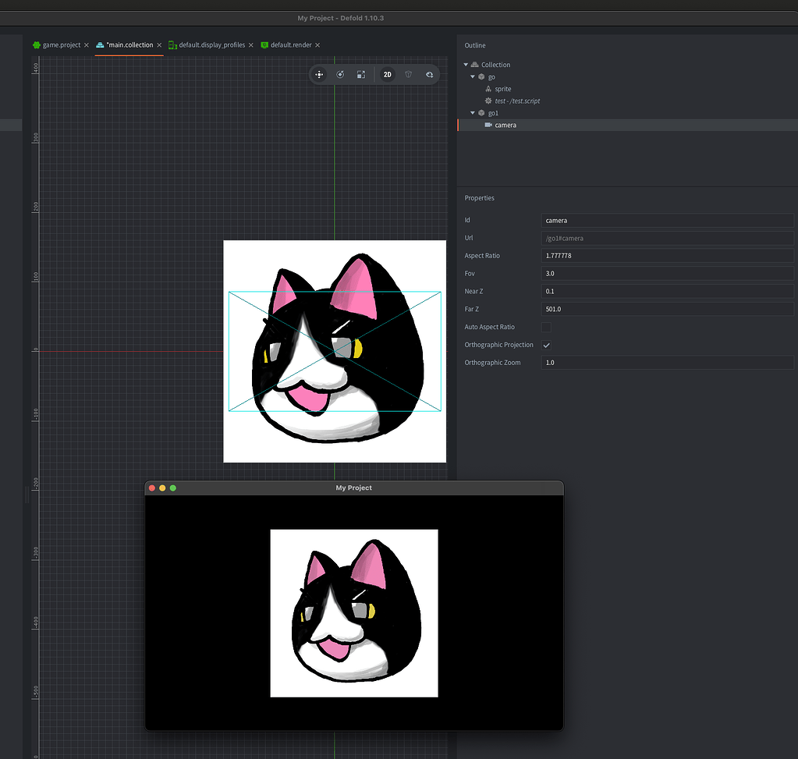The width and height of the screenshot is (798, 759).
Task: Select the Rotate tool in the scene toolbar
Action: [340, 74]
